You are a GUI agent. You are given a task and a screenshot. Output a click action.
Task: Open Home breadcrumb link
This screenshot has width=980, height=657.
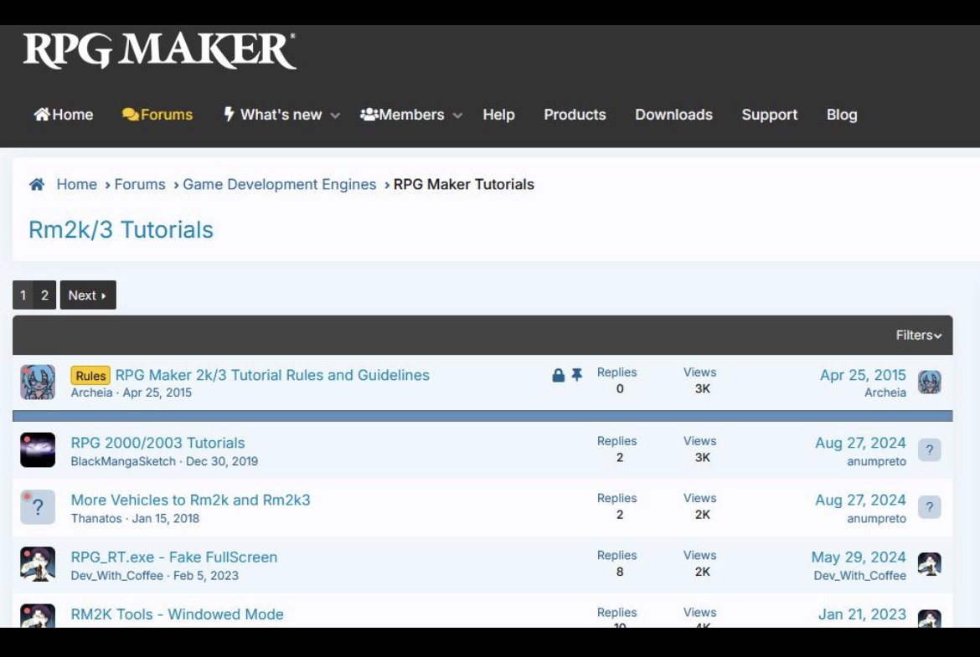77,184
